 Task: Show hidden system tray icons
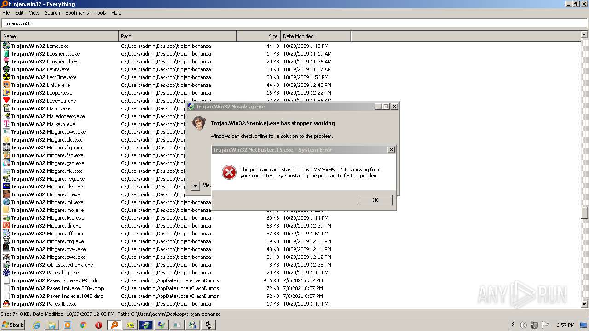tap(513, 325)
